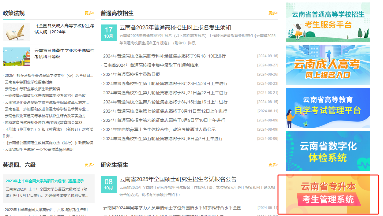This screenshot has height=216, width=383.
Task: Click the landscape thumbnail for 学业水平选择性考试
Action: click(17, 57)
